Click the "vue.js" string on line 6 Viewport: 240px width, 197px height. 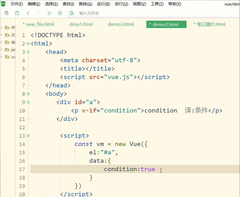119,77
